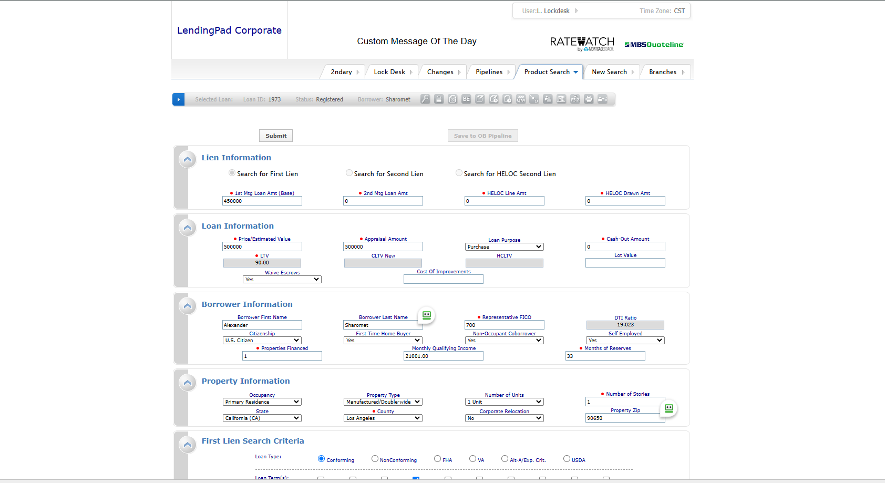885x483 pixels.
Task: Click the printer icon in loan toolbar
Action: point(589,99)
